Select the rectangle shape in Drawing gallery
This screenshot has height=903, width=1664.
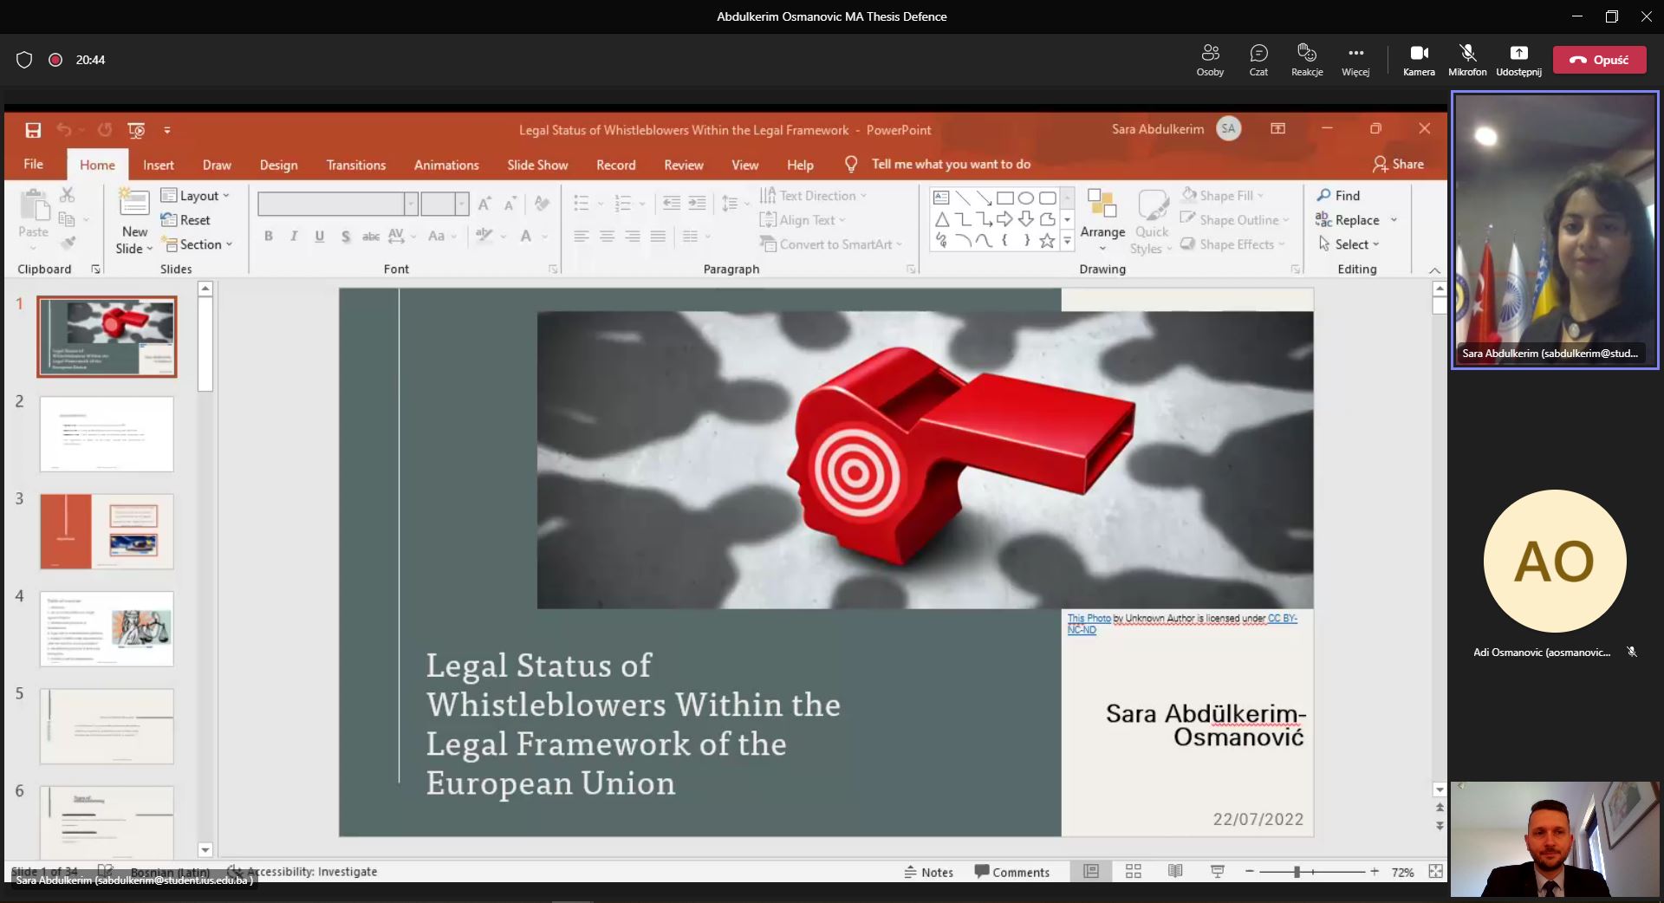point(1004,198)
